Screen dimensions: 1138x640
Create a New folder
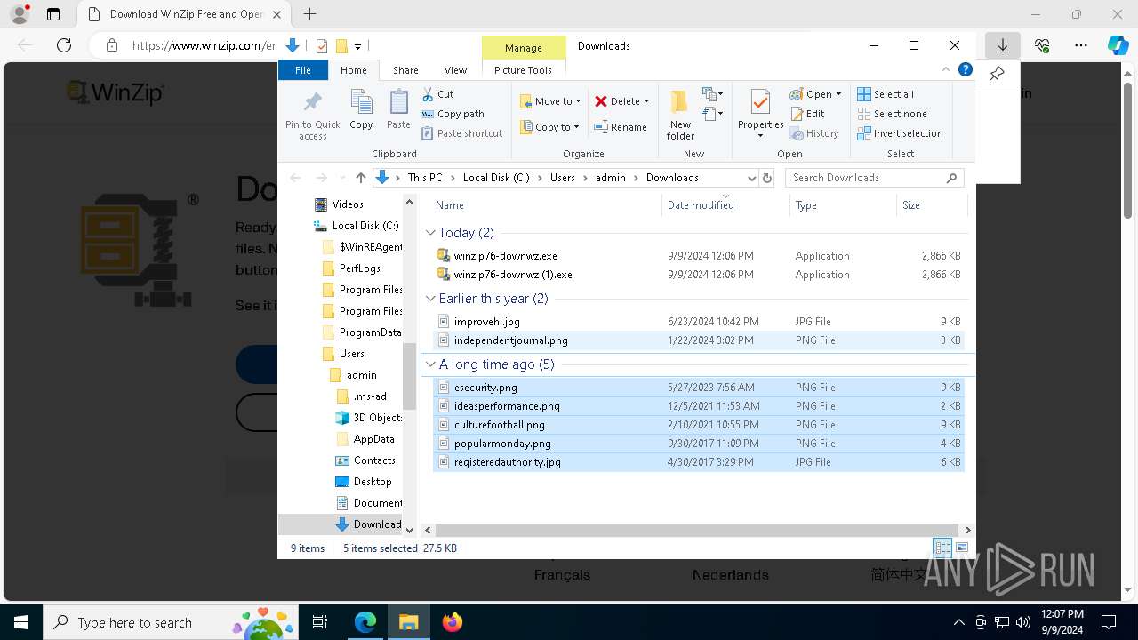click(x=680, y=115)
